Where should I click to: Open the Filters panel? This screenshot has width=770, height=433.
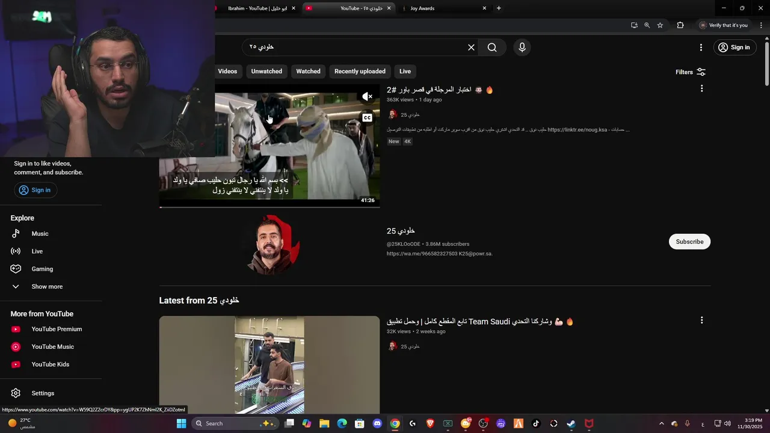coord(691,72)
